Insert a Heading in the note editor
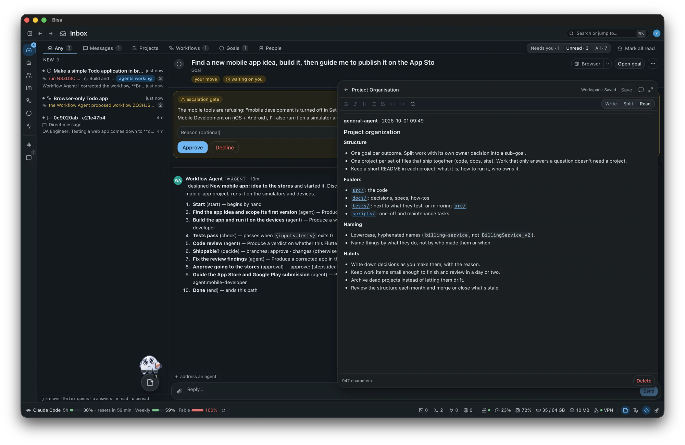Image resolution: width=685 pixels, height=445 pixels. pos(364,104)
